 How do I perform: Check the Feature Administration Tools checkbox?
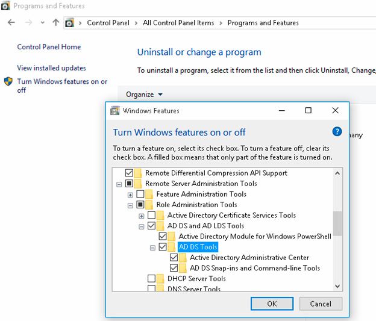tap(140, 194)
